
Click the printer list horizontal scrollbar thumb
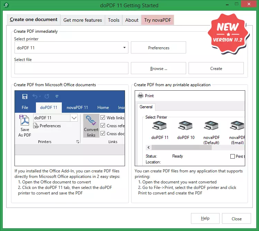click(181, 148)
